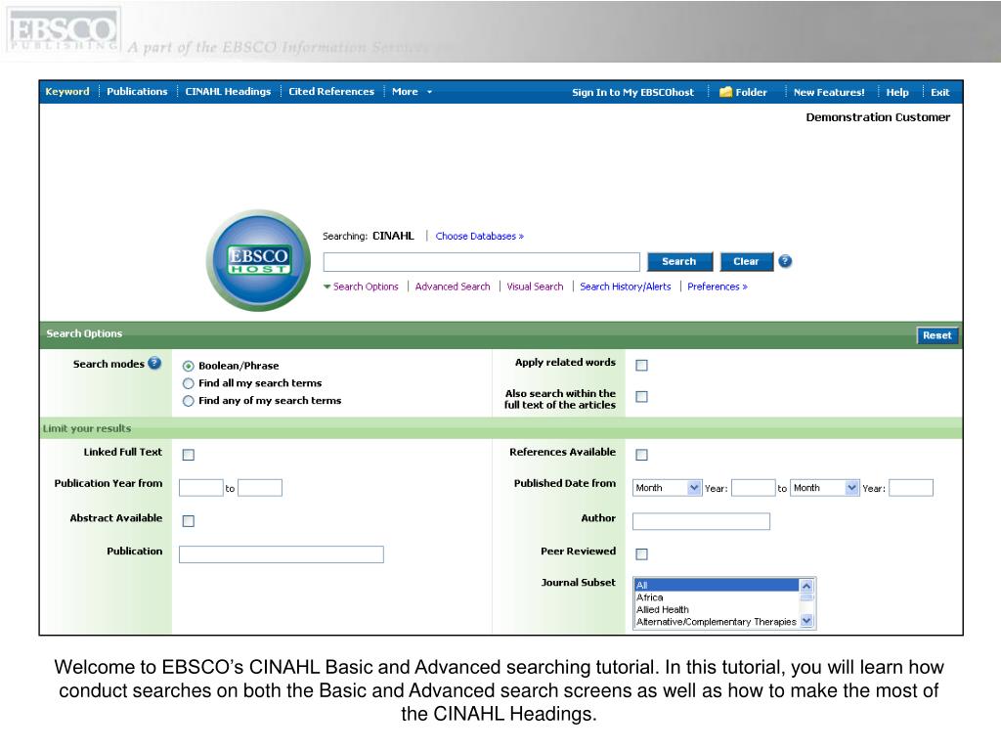Open the Keyword tab
This screenshot has width=1001, height=751.
point(67,91)
